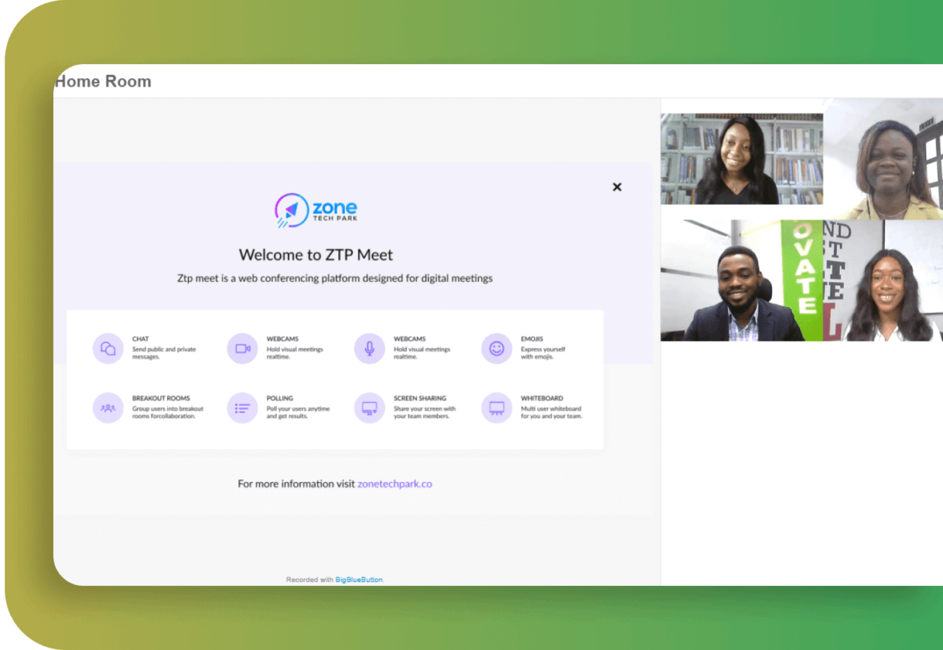Click the Chat speech bubbles icon
This screenshot has width=943, height=650.
(x=108, y=348)
